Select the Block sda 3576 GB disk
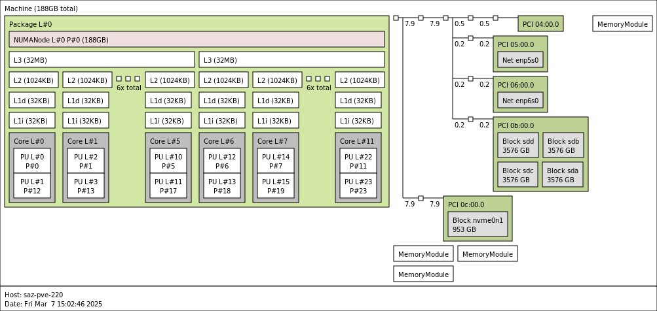657x311 pixels. click(x=563, y=175)
